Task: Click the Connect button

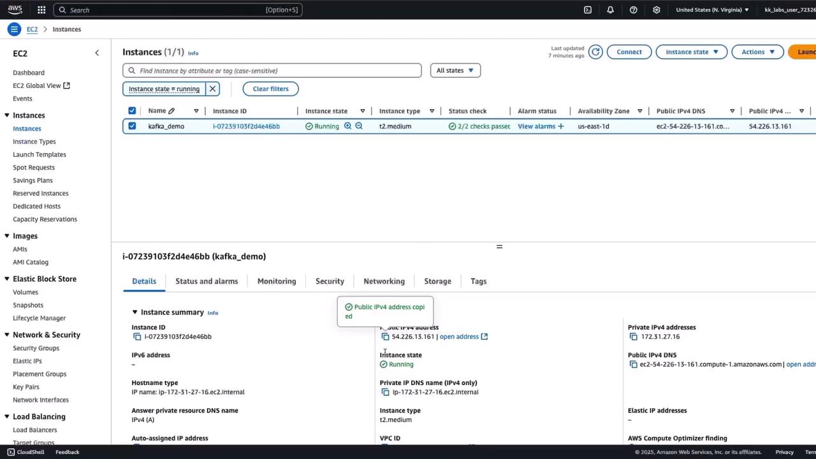Action: [629, 52]
